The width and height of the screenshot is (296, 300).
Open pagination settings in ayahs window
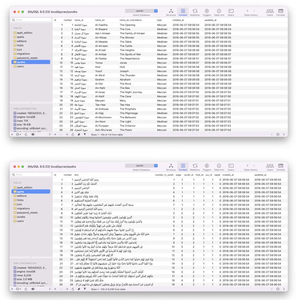tap(278, 289)
